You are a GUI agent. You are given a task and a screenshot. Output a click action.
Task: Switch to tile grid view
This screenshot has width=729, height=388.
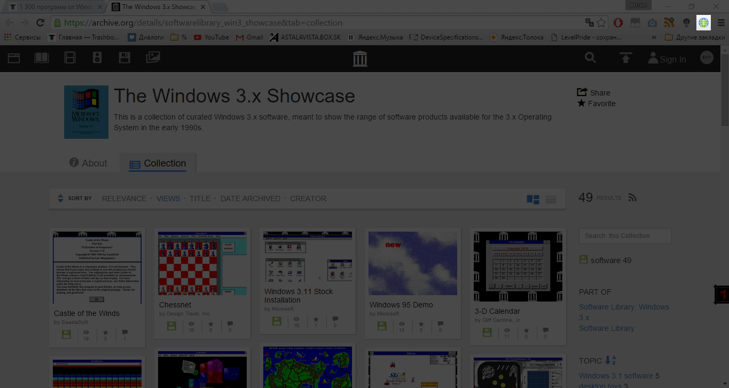tap(533, 199)
